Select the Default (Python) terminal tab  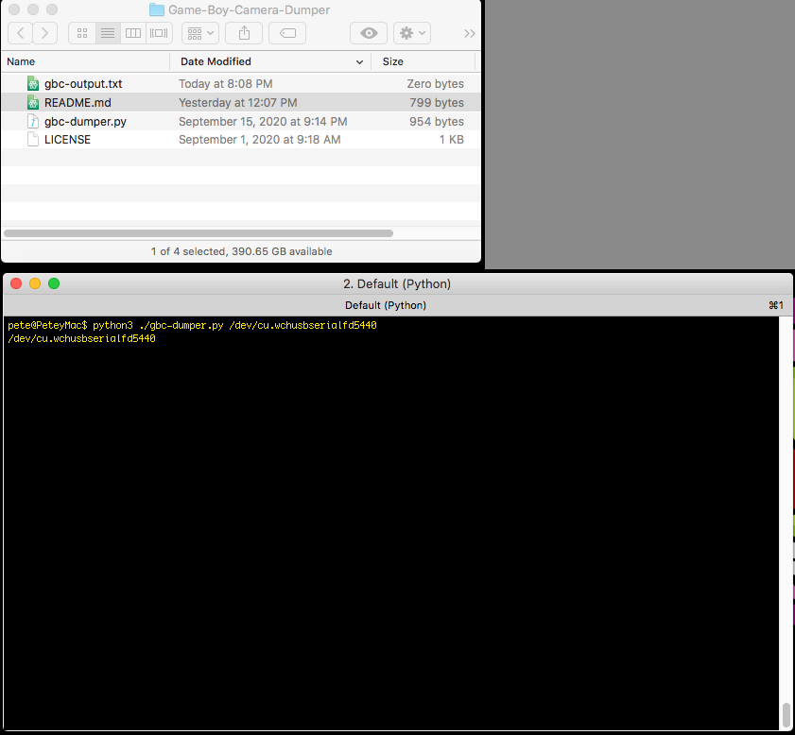tap(386, 305)
